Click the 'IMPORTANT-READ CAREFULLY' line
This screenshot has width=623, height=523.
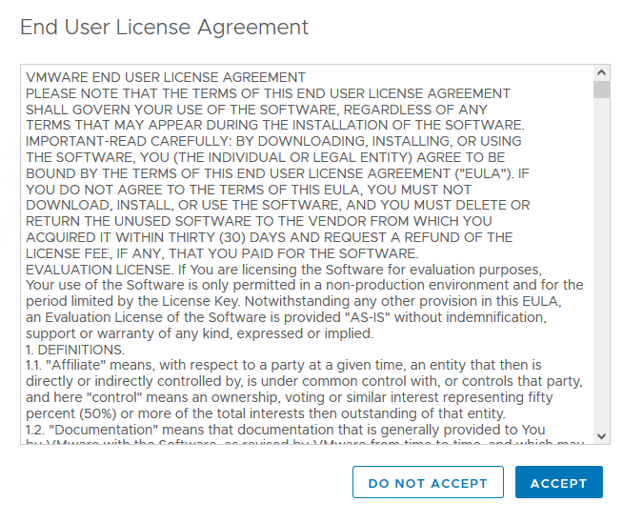(273, 141)
